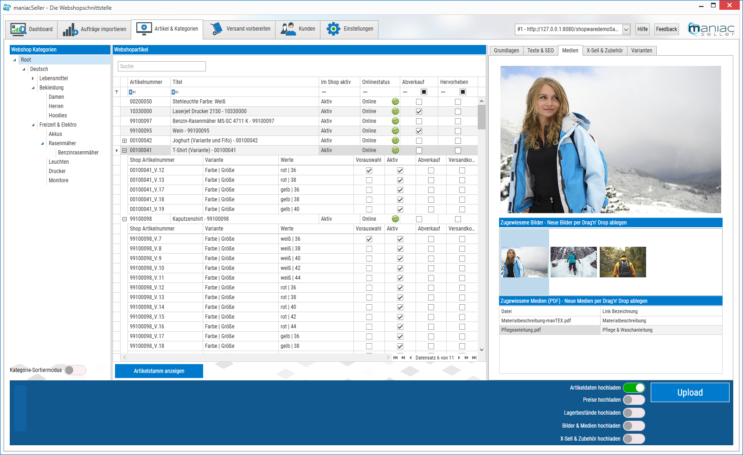Image resolution: width=743 pixels, height=455 pixels.
Task: Click green online status icon for Stehleuchte
Action: [x=395, y=102]
